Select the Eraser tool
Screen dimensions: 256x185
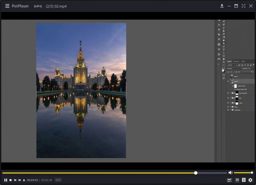tap(224, 34)
